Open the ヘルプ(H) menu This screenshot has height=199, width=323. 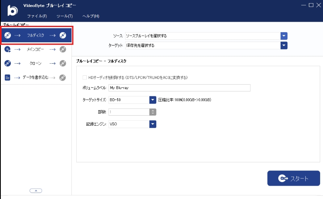coord(90,16)
